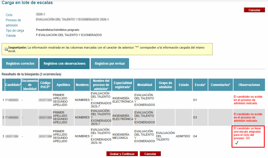Image resolution: width=268 pixels, height=158 pixels.
Task: Select the Registros con observaciones tab
Action: click(x=64, y=64)
